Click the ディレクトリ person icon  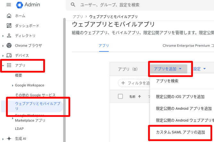[9, 35]
